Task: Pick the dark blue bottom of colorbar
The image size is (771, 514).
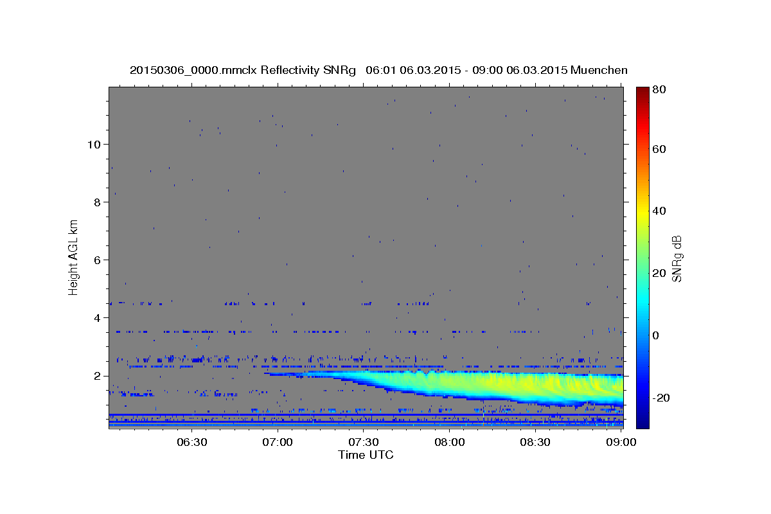Action: (x=642, y=423)
